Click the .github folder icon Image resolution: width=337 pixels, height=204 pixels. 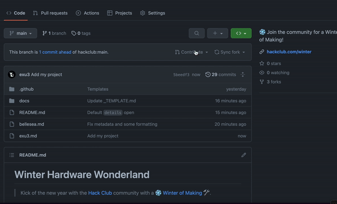[x=12, y=89]
